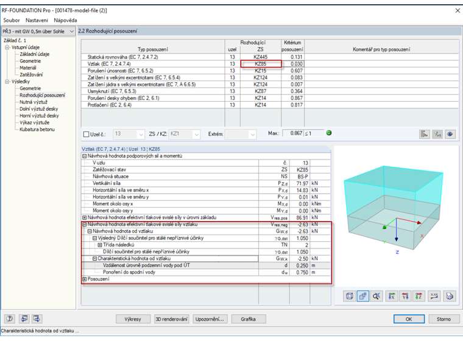Click the Výkresy button

pyautogui.click(x=133, y=319)
